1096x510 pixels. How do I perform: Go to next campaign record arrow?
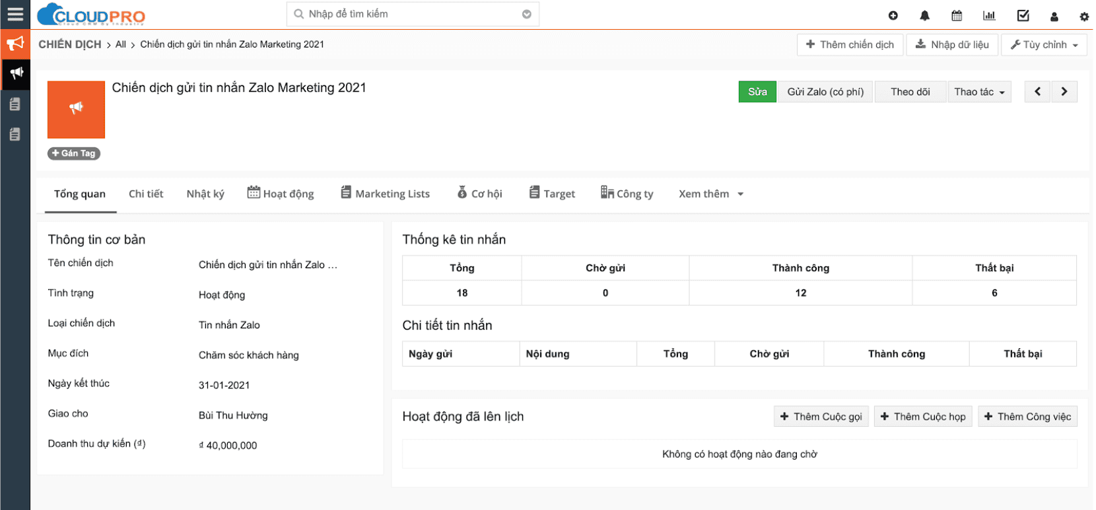tap(1064, 92)
